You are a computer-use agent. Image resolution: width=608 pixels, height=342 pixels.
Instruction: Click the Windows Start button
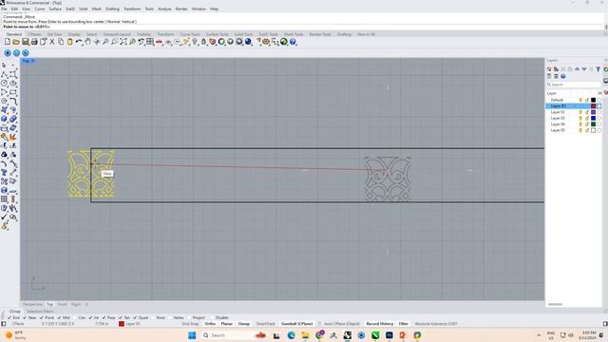192,335
